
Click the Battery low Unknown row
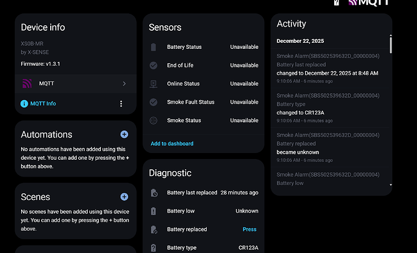tap(204, 211)
